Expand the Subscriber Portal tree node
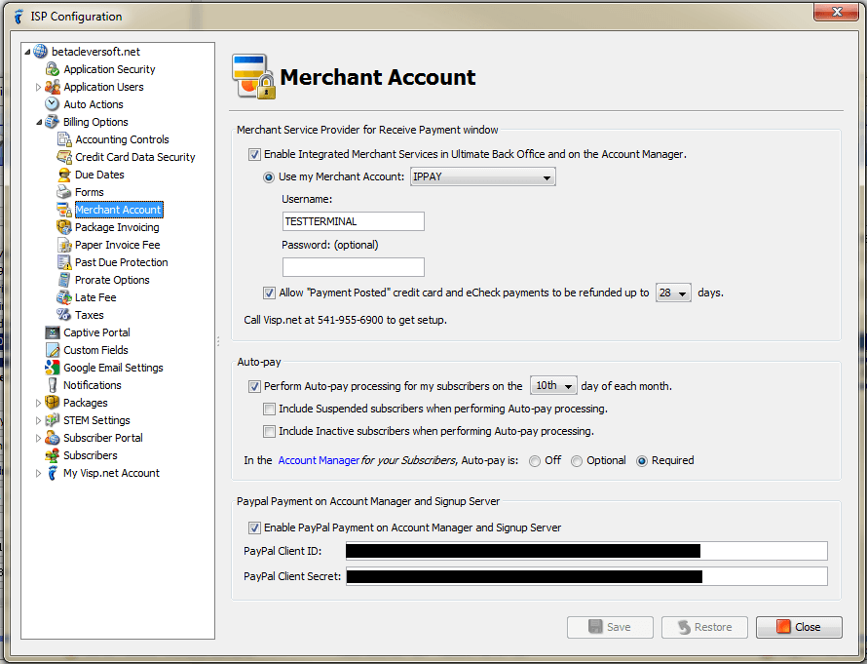867x664 pixels. 38,438
